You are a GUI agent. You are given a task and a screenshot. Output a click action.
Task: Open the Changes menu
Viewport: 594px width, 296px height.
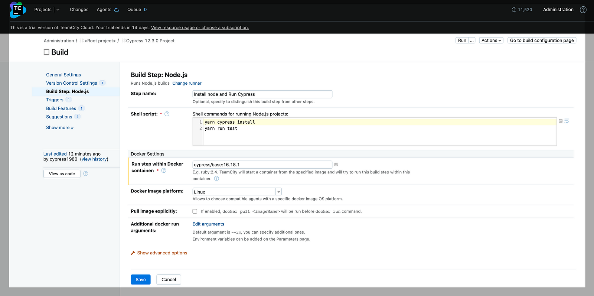coord(79,10)
